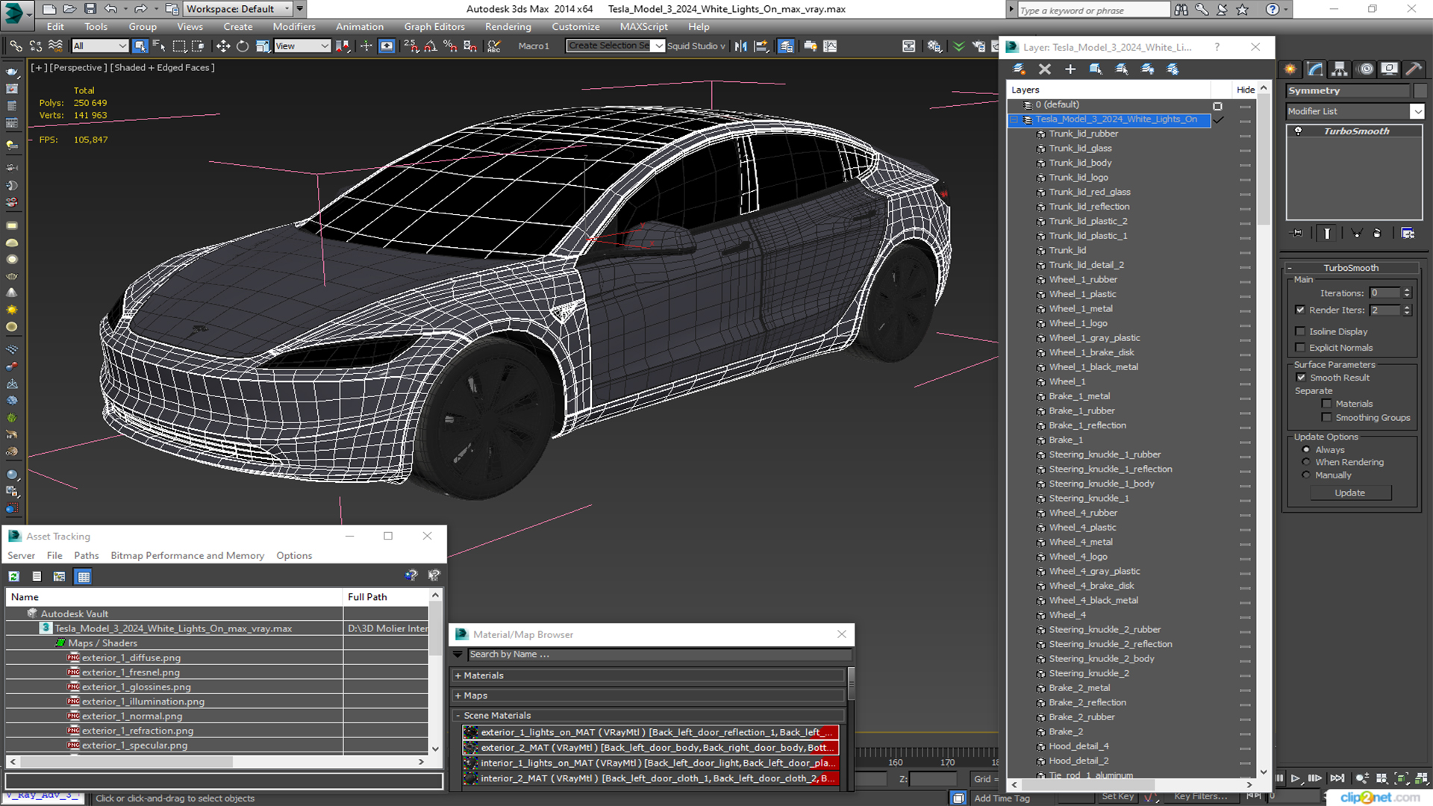Select the Manually update option
This screenshot has width=1433, height=806.
point(1306,475)
